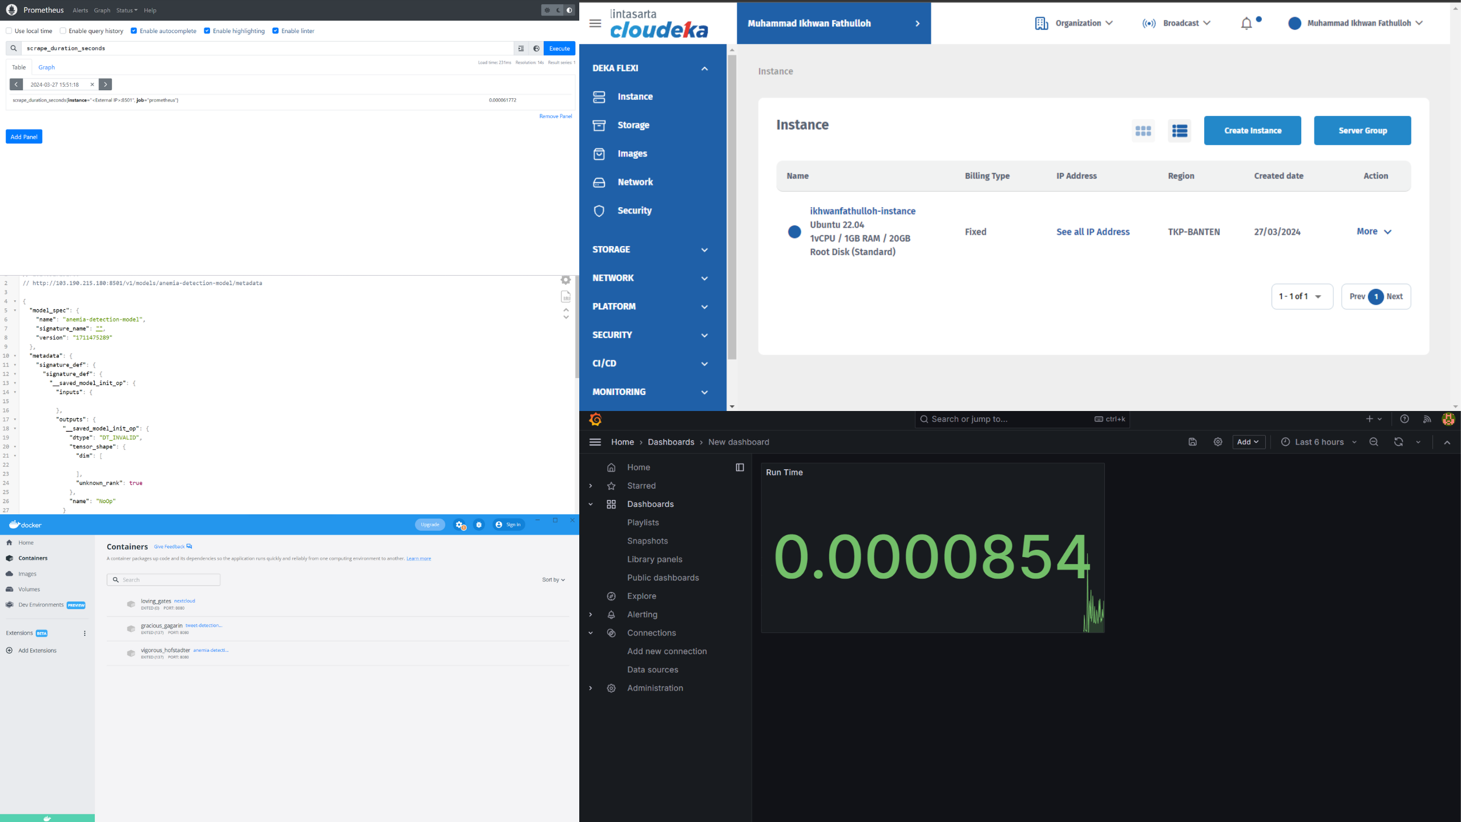Enable query history checkbox
This screenshot has width=1461, height=822.
63,31
